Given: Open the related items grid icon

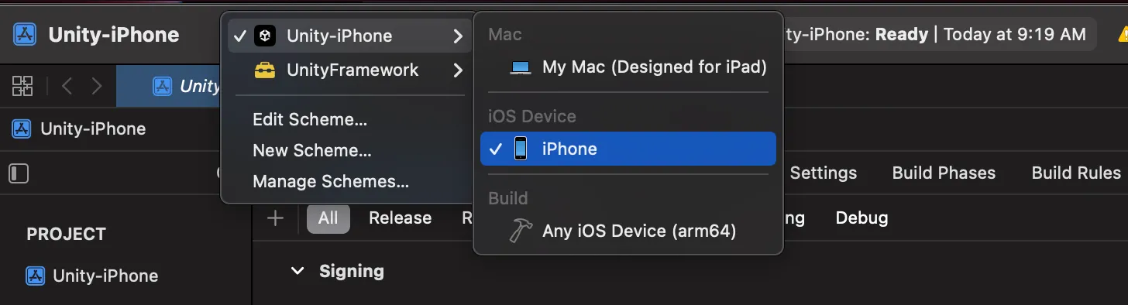Looking at the screenshot, I should coord(22,86).
